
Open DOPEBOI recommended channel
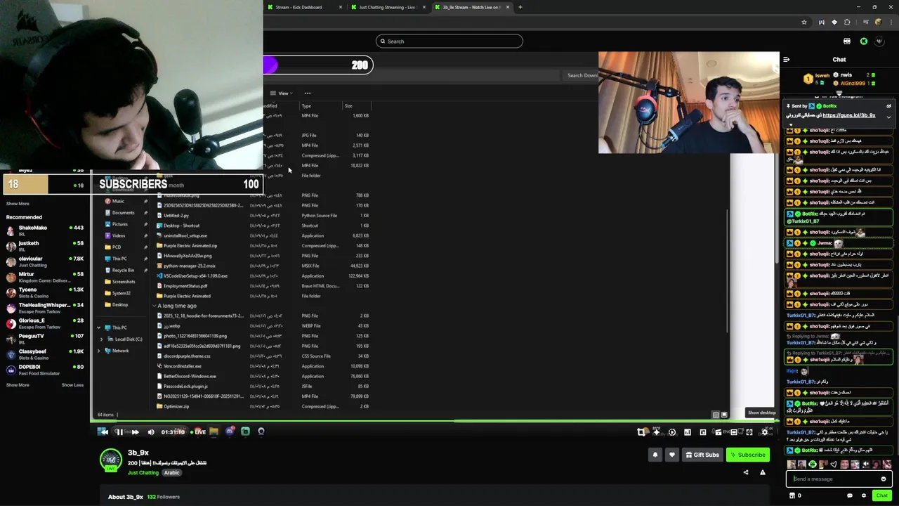[x=45, y=370]
